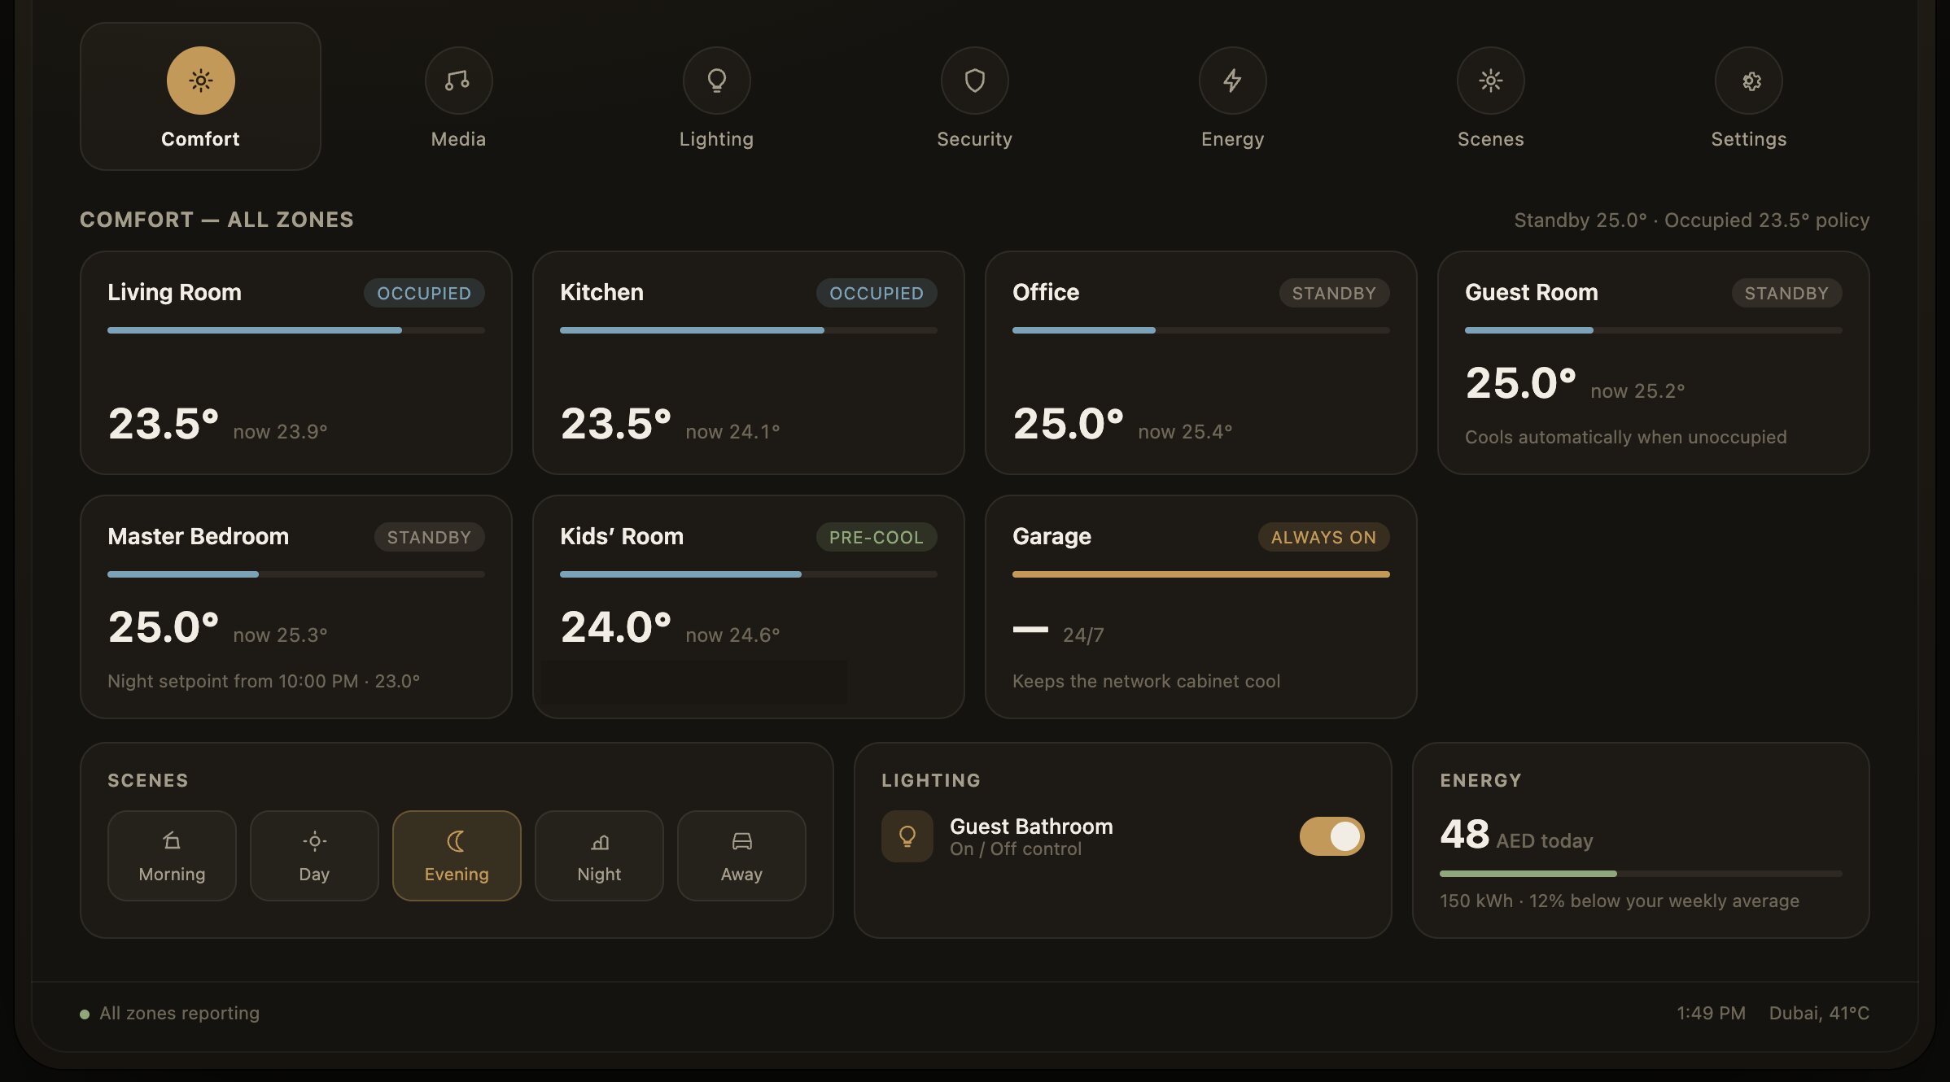1950x1082 pixels.
Task: Select the Evening scene button
Action: tap(457, 856)
